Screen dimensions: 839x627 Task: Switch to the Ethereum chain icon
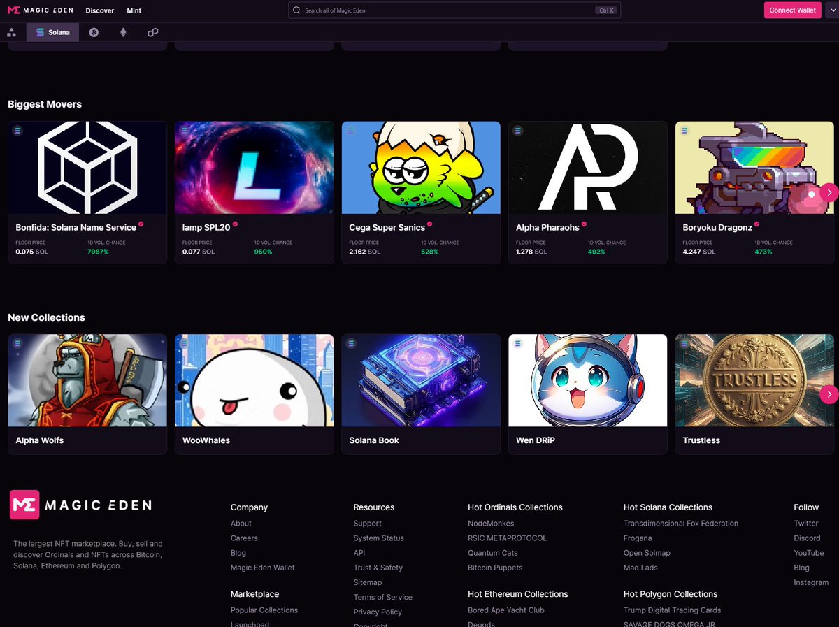pos(123,32)
